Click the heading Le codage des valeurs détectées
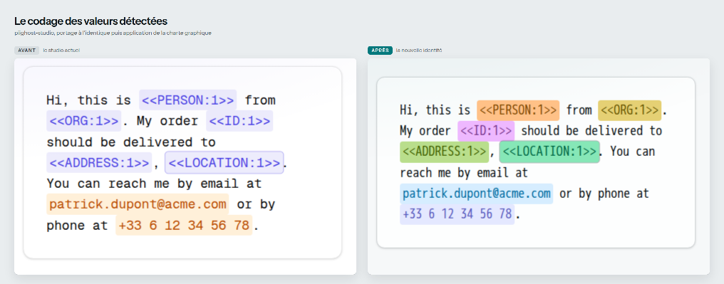This screenshot has width=724, height=284. coord(90,21)
